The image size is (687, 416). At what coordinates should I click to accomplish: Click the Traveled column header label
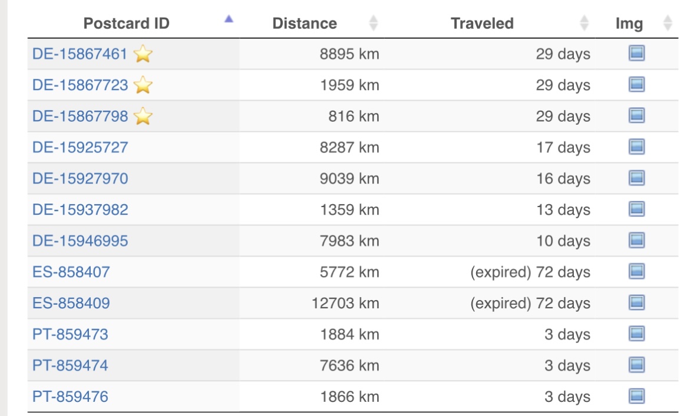[482, 24]
